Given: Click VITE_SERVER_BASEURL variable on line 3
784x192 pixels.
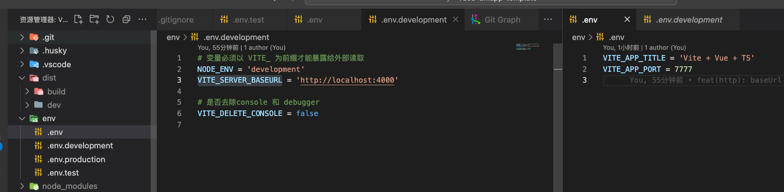Looking at the screenshot, I should coord(239,80).
